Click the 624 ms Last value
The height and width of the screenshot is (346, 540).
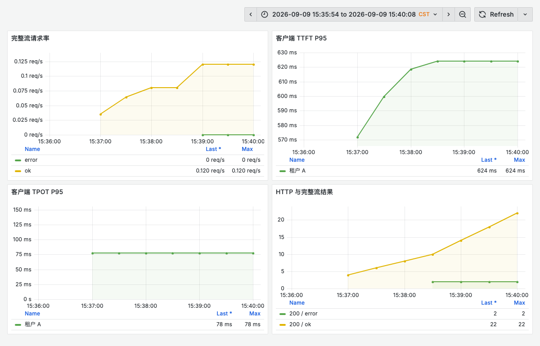tap(487, 171)
